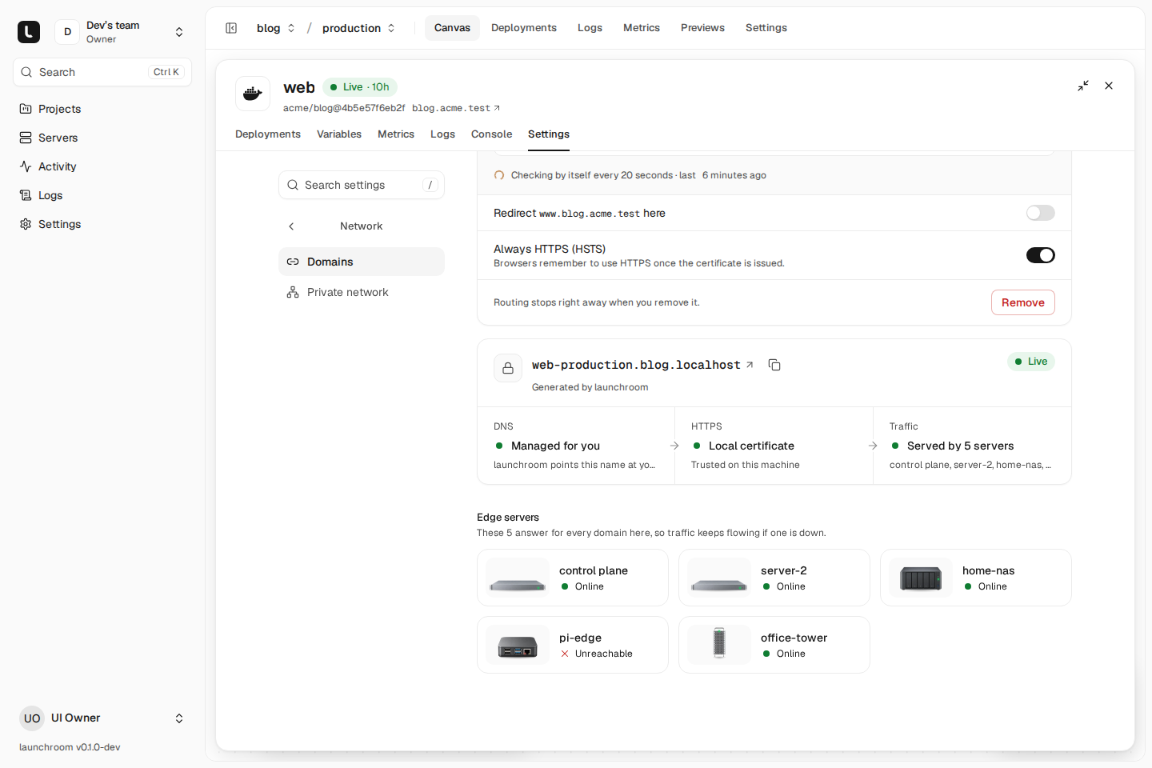Toggle the sidebar panel icon
The image size is (1152, 768).
pos(231,28)
